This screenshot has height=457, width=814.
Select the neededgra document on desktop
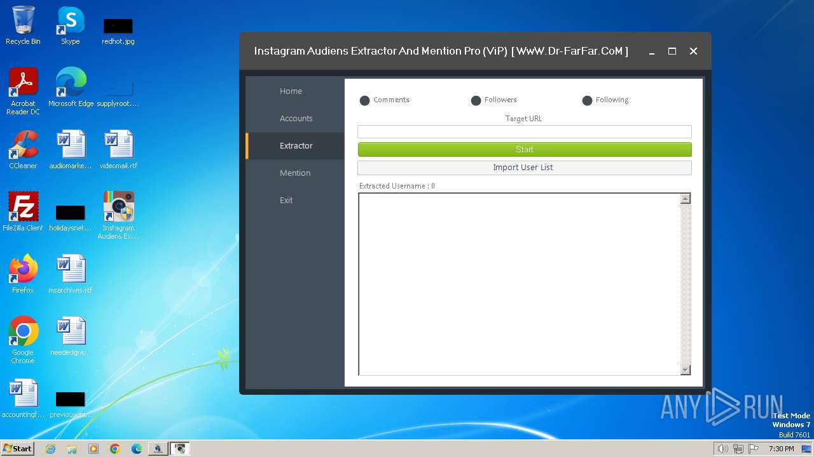point(71,336)
